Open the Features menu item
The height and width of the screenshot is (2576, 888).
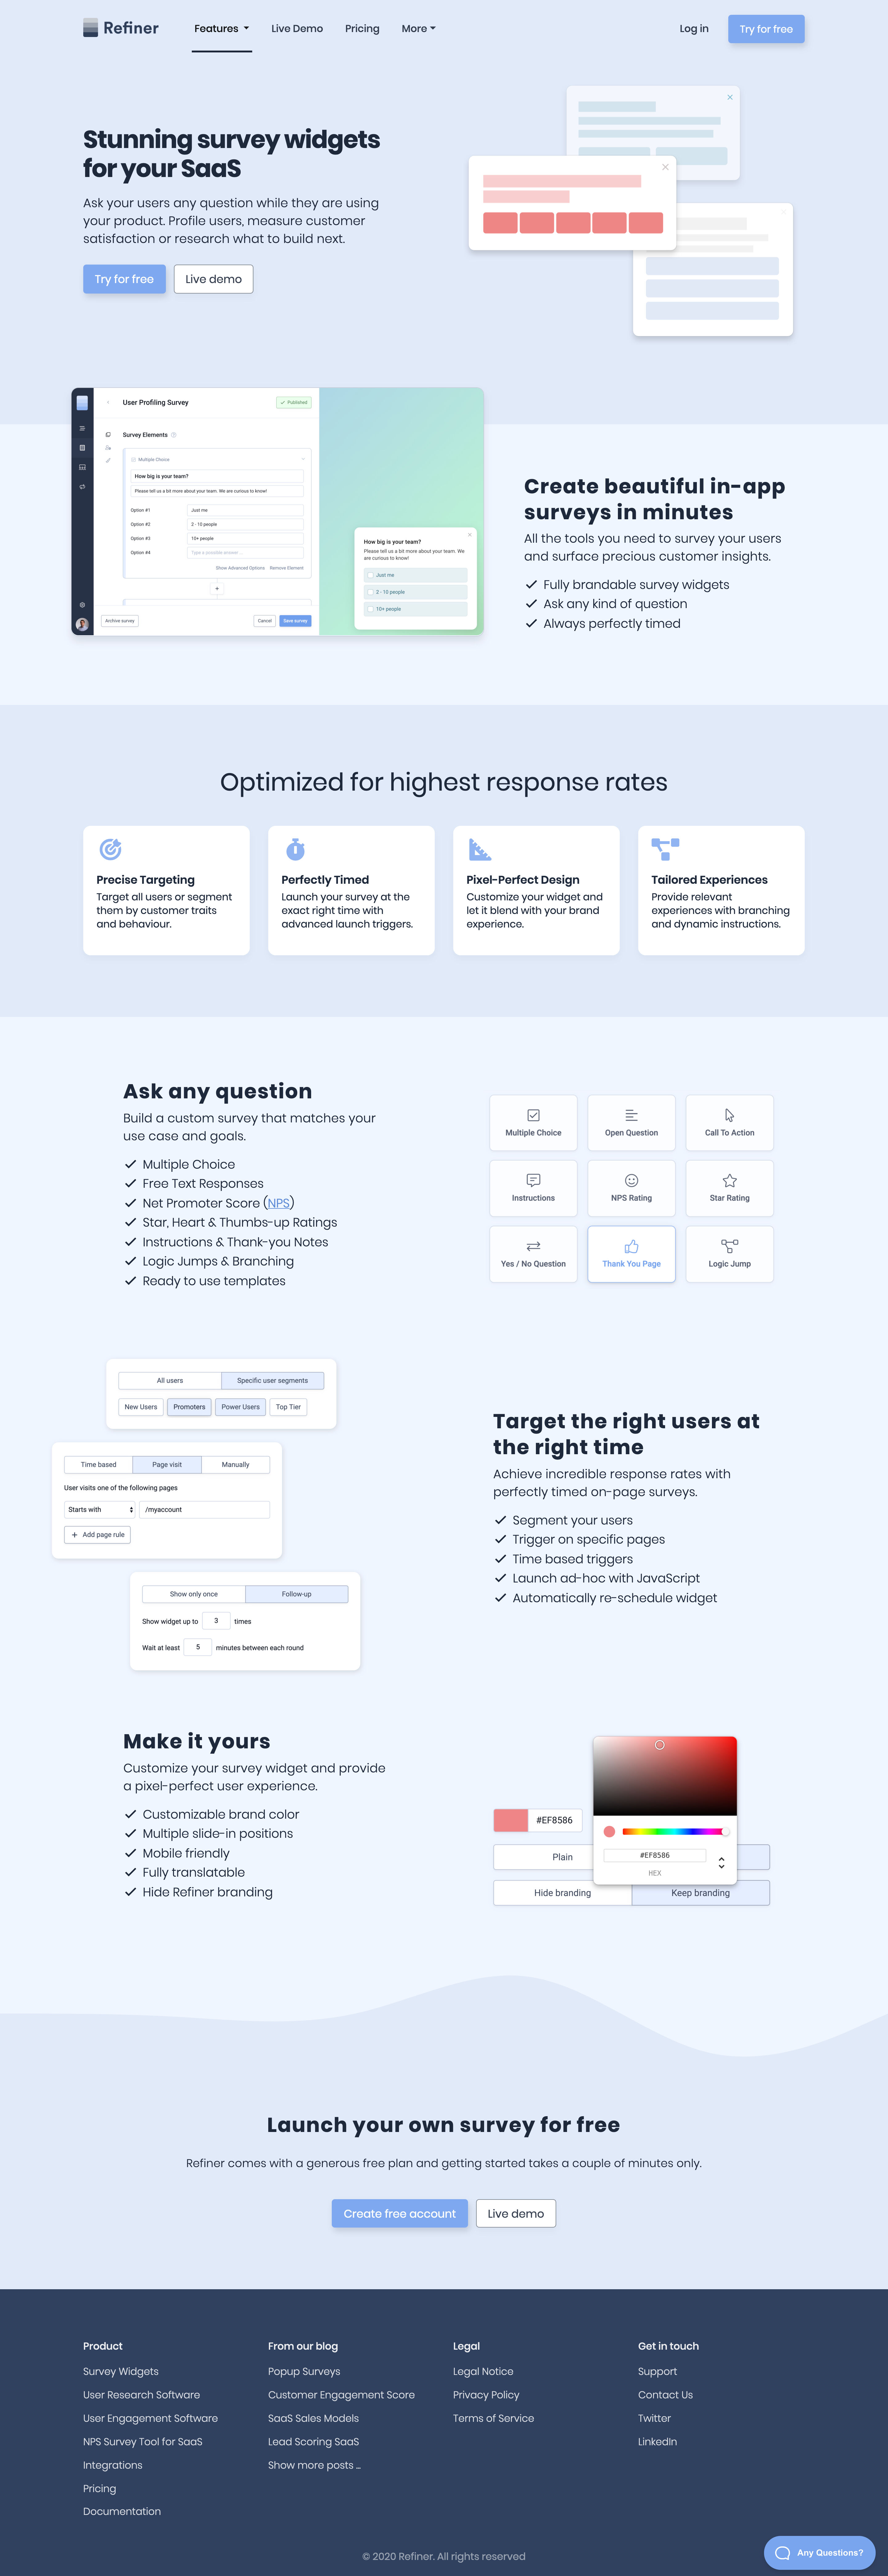[x=220, y=30]
